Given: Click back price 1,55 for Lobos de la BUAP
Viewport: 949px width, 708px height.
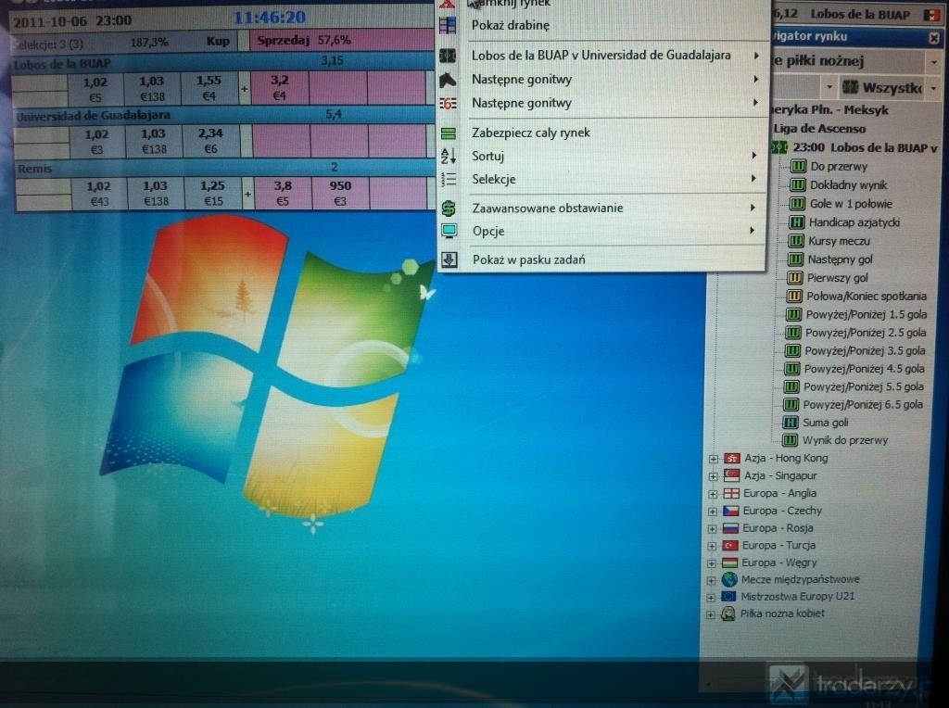Looking at the screenshot, I should tap(209, 87).
